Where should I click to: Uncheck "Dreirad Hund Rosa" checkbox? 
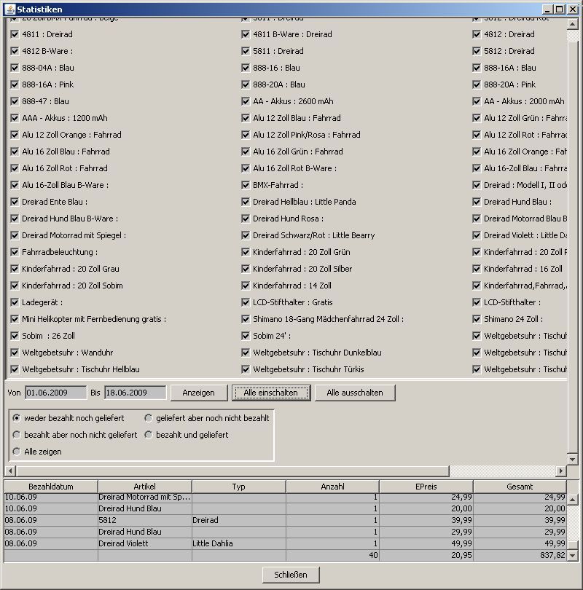pos(246,219)
